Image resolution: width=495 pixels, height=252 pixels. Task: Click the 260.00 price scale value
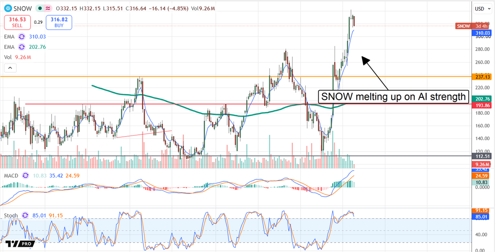(x=483, y=62)
